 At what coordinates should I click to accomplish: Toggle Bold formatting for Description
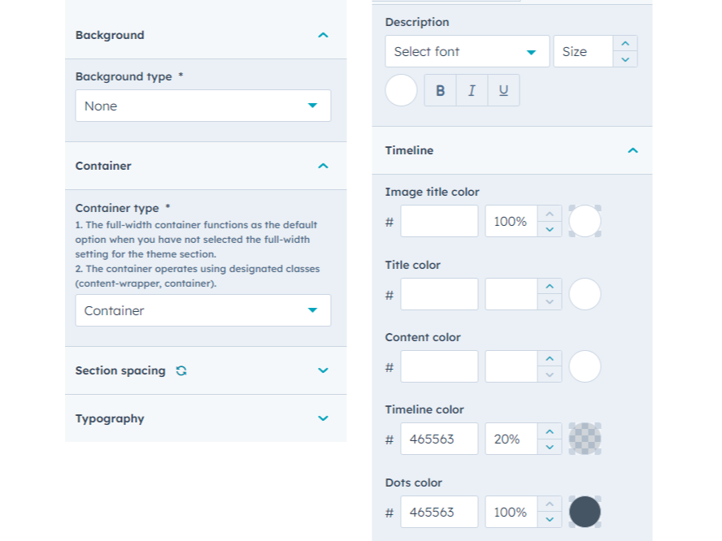tap(440, 91)
